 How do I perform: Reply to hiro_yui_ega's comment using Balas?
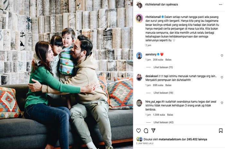point(170,115)
